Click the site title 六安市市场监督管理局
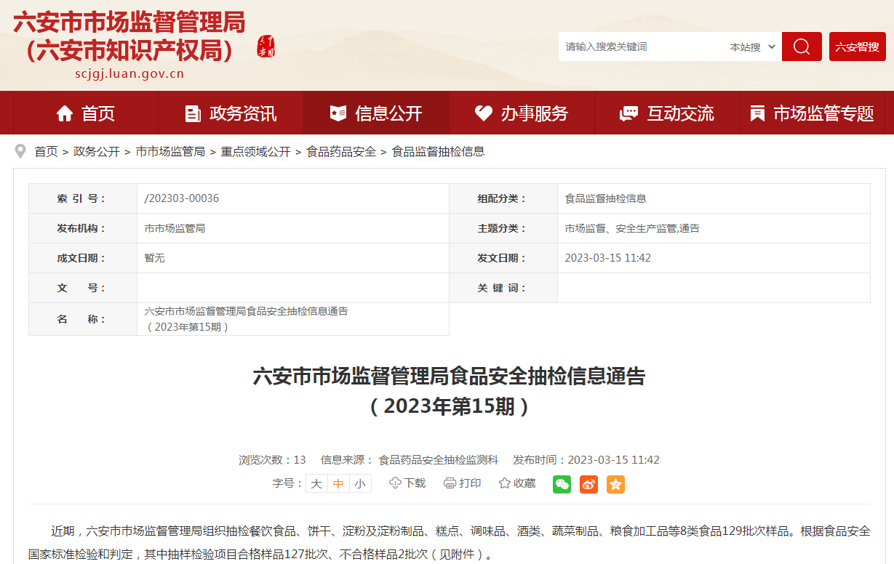894x564 pixels. 129,22
